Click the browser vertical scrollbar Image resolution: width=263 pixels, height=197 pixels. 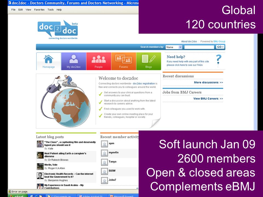point(255,82)
